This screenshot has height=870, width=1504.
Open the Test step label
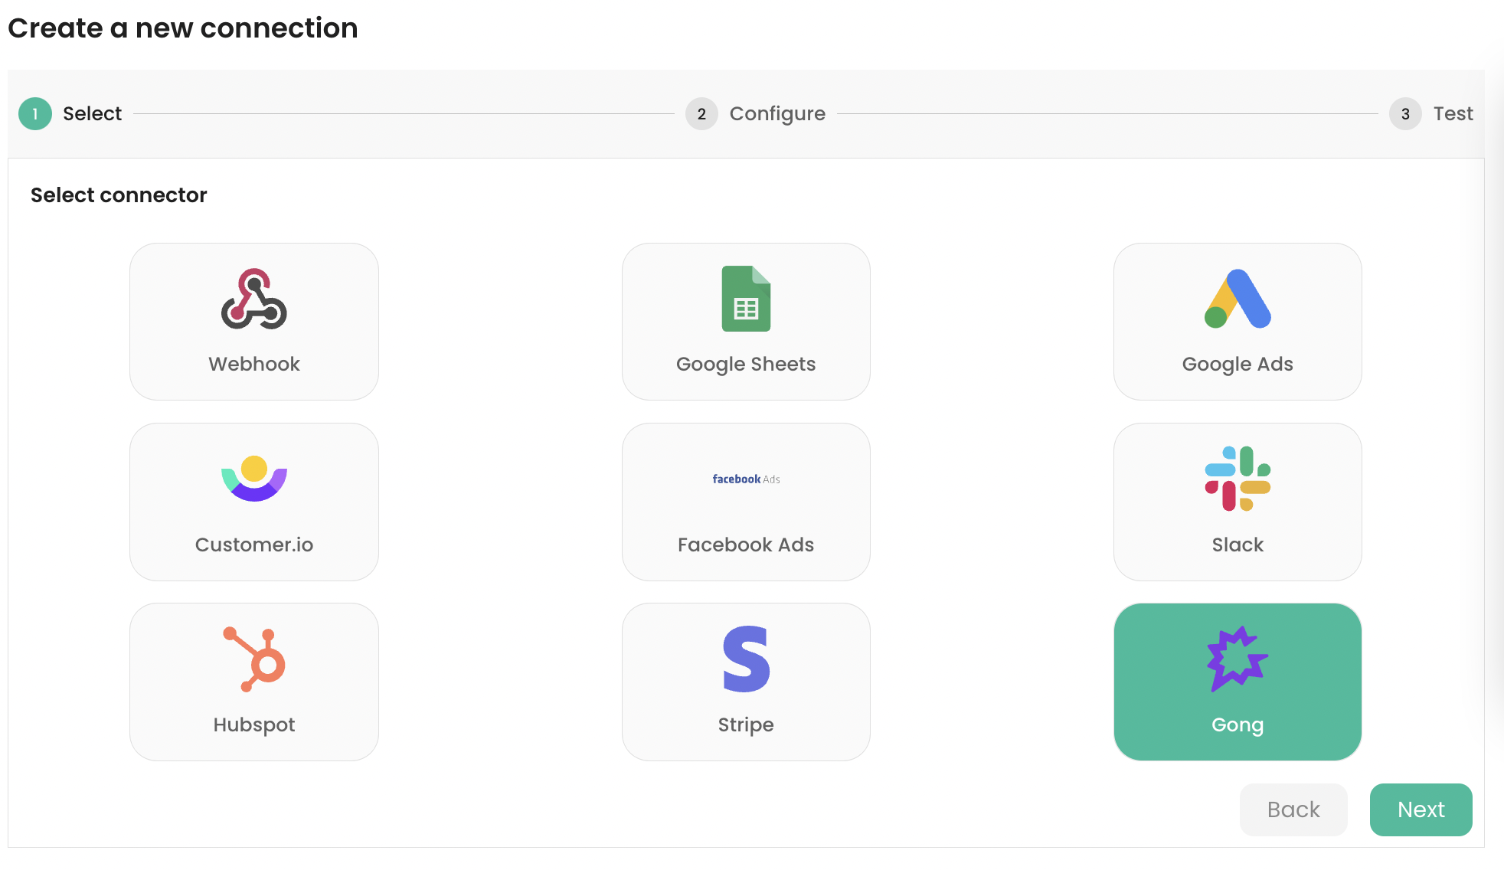[x=1453, y=114]
